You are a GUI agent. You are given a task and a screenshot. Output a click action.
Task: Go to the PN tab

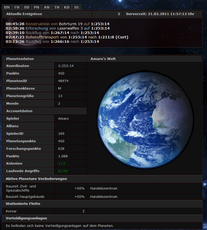click(x=37, y=7)
